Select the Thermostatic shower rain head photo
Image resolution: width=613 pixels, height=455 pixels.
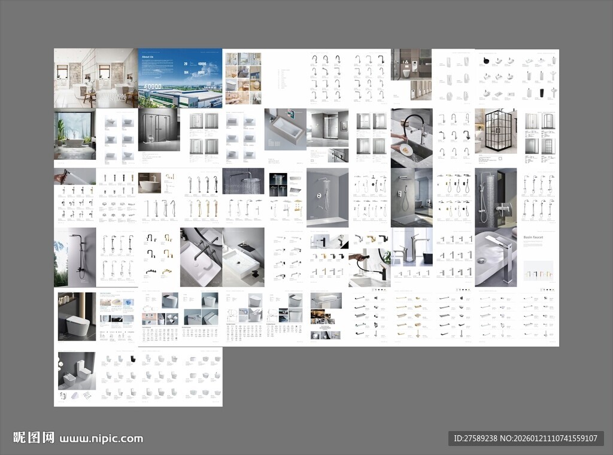[x=243, y=181]
